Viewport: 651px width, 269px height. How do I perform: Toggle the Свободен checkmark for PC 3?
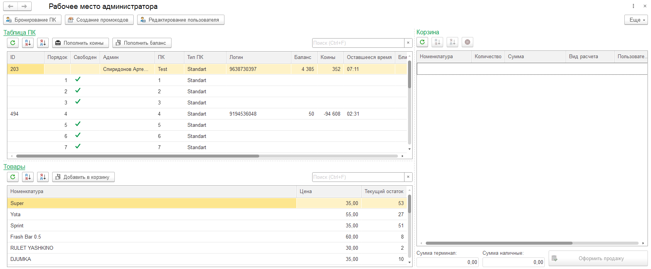(78, 102)
